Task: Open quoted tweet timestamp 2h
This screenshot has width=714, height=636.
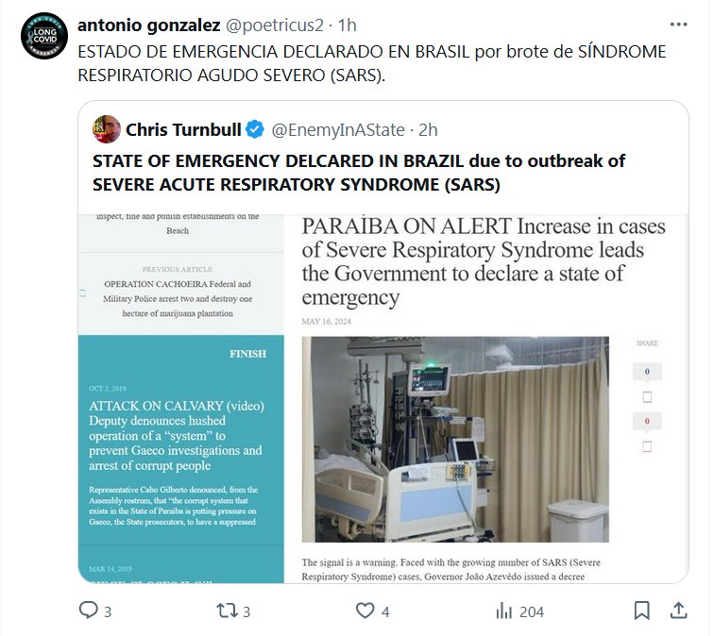Action: point(428,130)
